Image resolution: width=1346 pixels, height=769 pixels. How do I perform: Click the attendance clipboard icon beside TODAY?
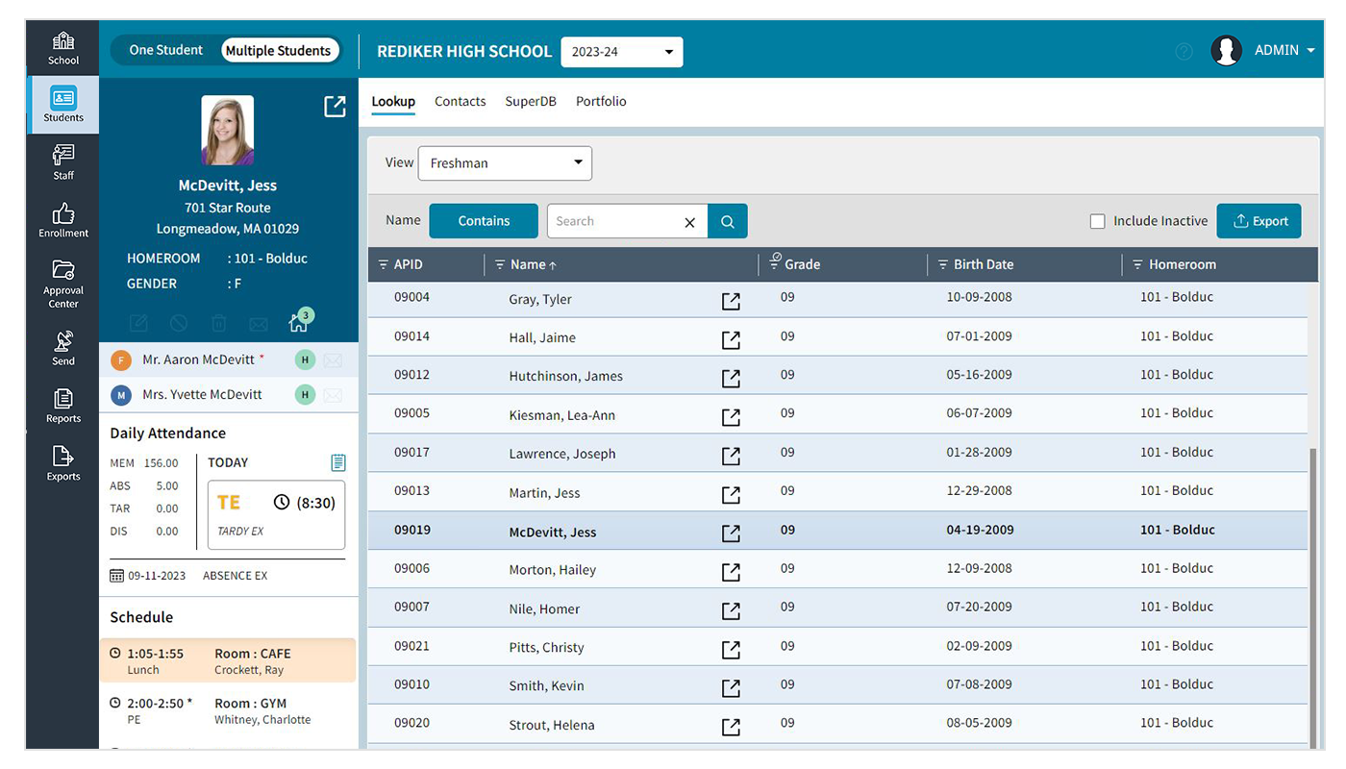point(337,462)
